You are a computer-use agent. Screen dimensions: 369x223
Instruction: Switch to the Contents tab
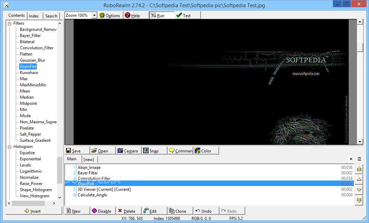pyautogui.click(x=17, y=15)
